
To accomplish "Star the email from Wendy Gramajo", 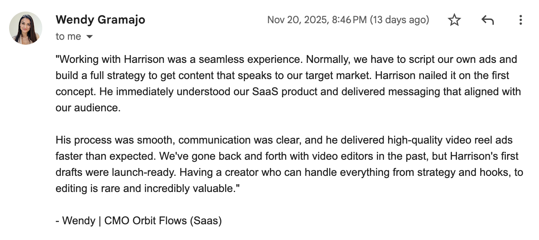I will (454, 20).
